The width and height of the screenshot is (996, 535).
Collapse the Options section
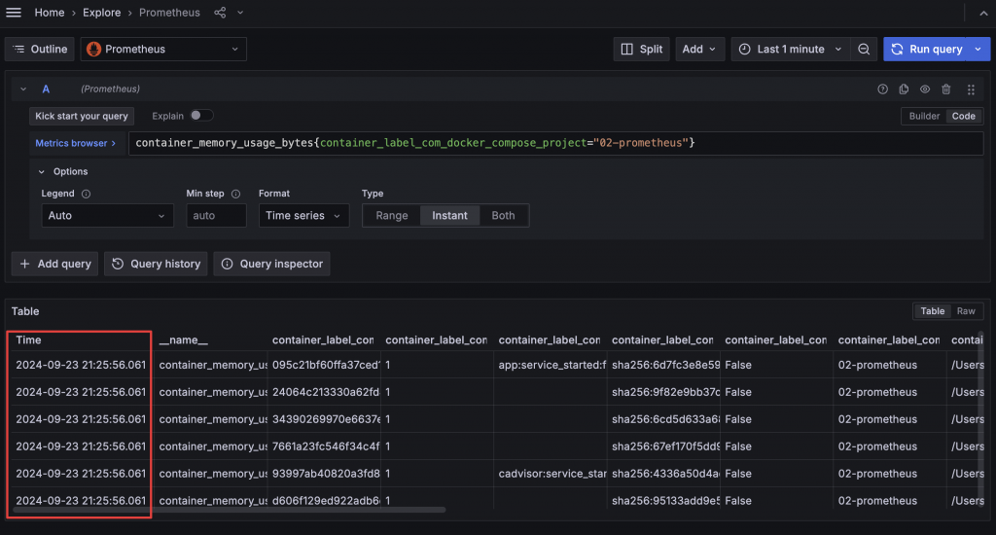[x=42, y=171]
